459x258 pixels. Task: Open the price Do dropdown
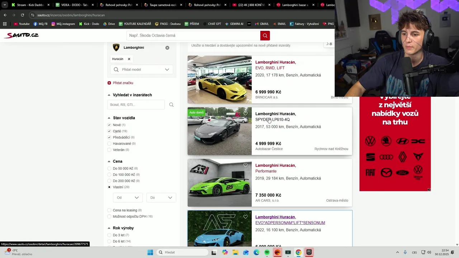click(x=161, y=197)
